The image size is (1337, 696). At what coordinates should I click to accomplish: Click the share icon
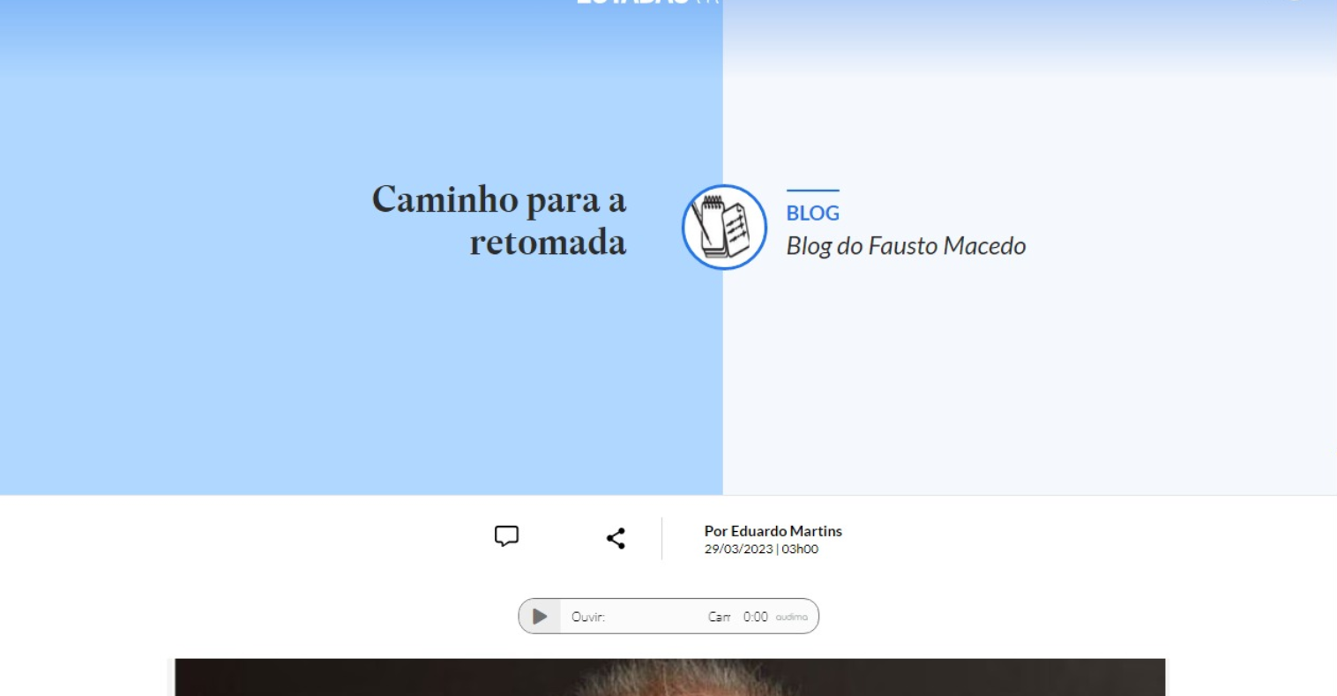click(x=616, y=538)
